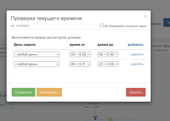Open second row end minute dropdown
Screen dimensions: 170x121
113,64
